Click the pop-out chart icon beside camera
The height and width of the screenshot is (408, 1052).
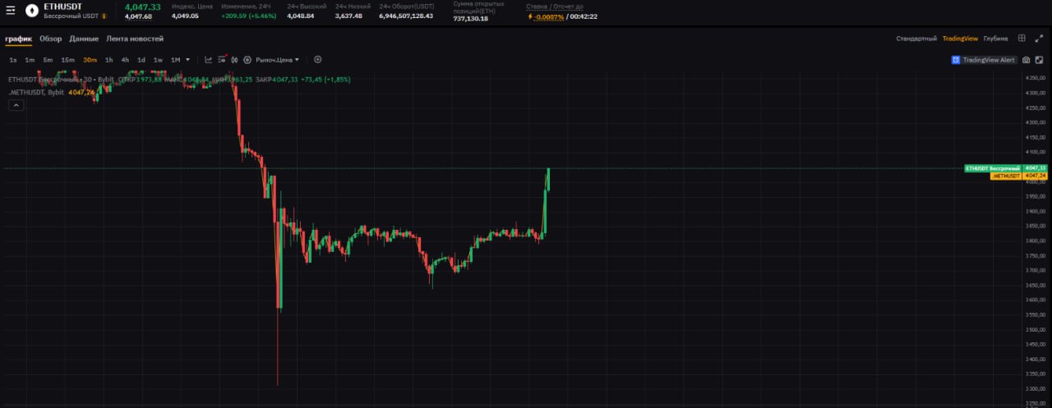(x=1038, y=60)
